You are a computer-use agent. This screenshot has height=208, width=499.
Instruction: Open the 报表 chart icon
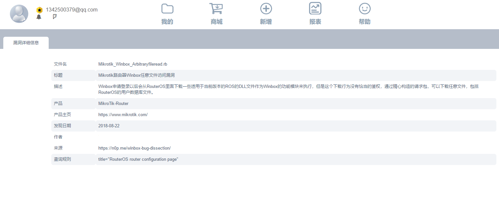[315, 9]
